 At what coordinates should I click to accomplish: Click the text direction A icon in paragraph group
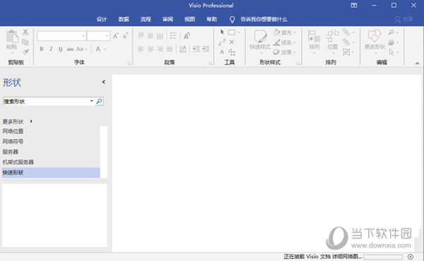coord(187,36)
